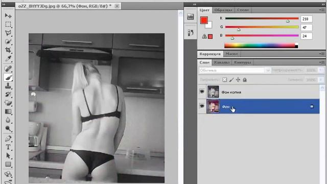327x184 pixels.
Task: Switch to the Маски tab
Action: click(x=231, y=54)
